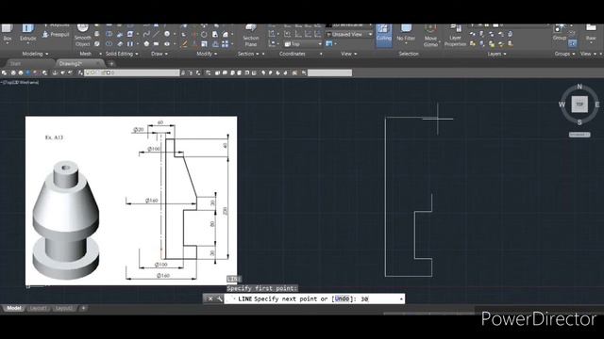Image resolution: width=604 pixels, height=339 pixels.
Task: Switch to the Layout1 tab
Action: pyautogui.click(x=38, y=308)
